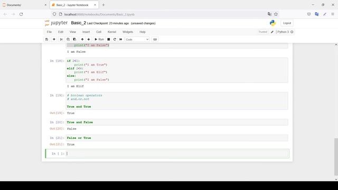Image resolution: width=338 pixels, height=190 pixels.
Task: Open the Cell menu
Action: (99, 32)
